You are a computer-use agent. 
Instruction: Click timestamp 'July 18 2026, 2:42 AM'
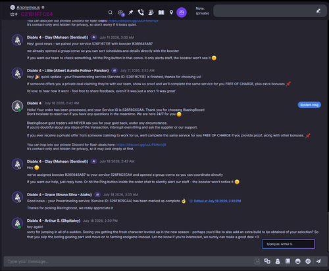[x=62, y=103]
